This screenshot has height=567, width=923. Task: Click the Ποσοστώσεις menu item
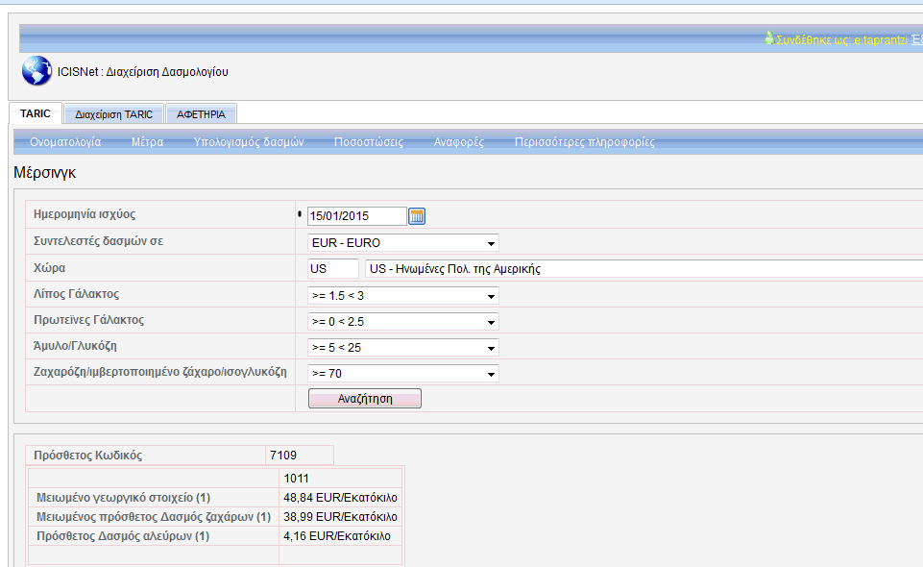point(369,142)
